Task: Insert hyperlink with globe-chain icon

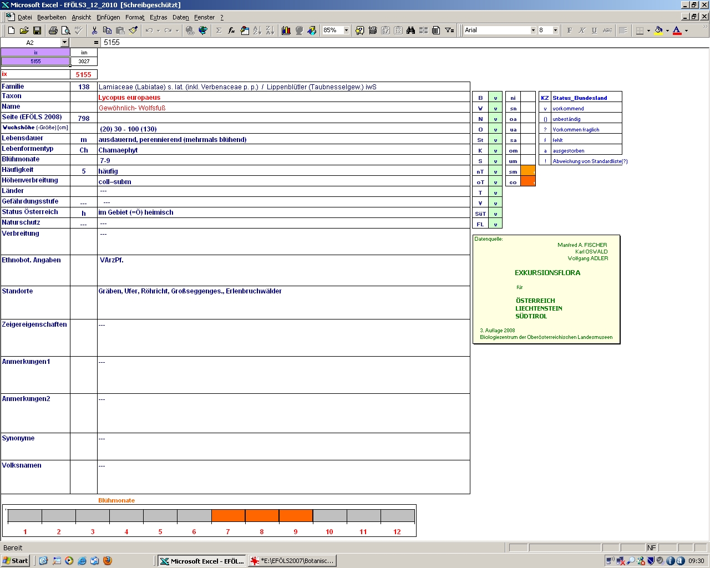Action: click(190, 31)
